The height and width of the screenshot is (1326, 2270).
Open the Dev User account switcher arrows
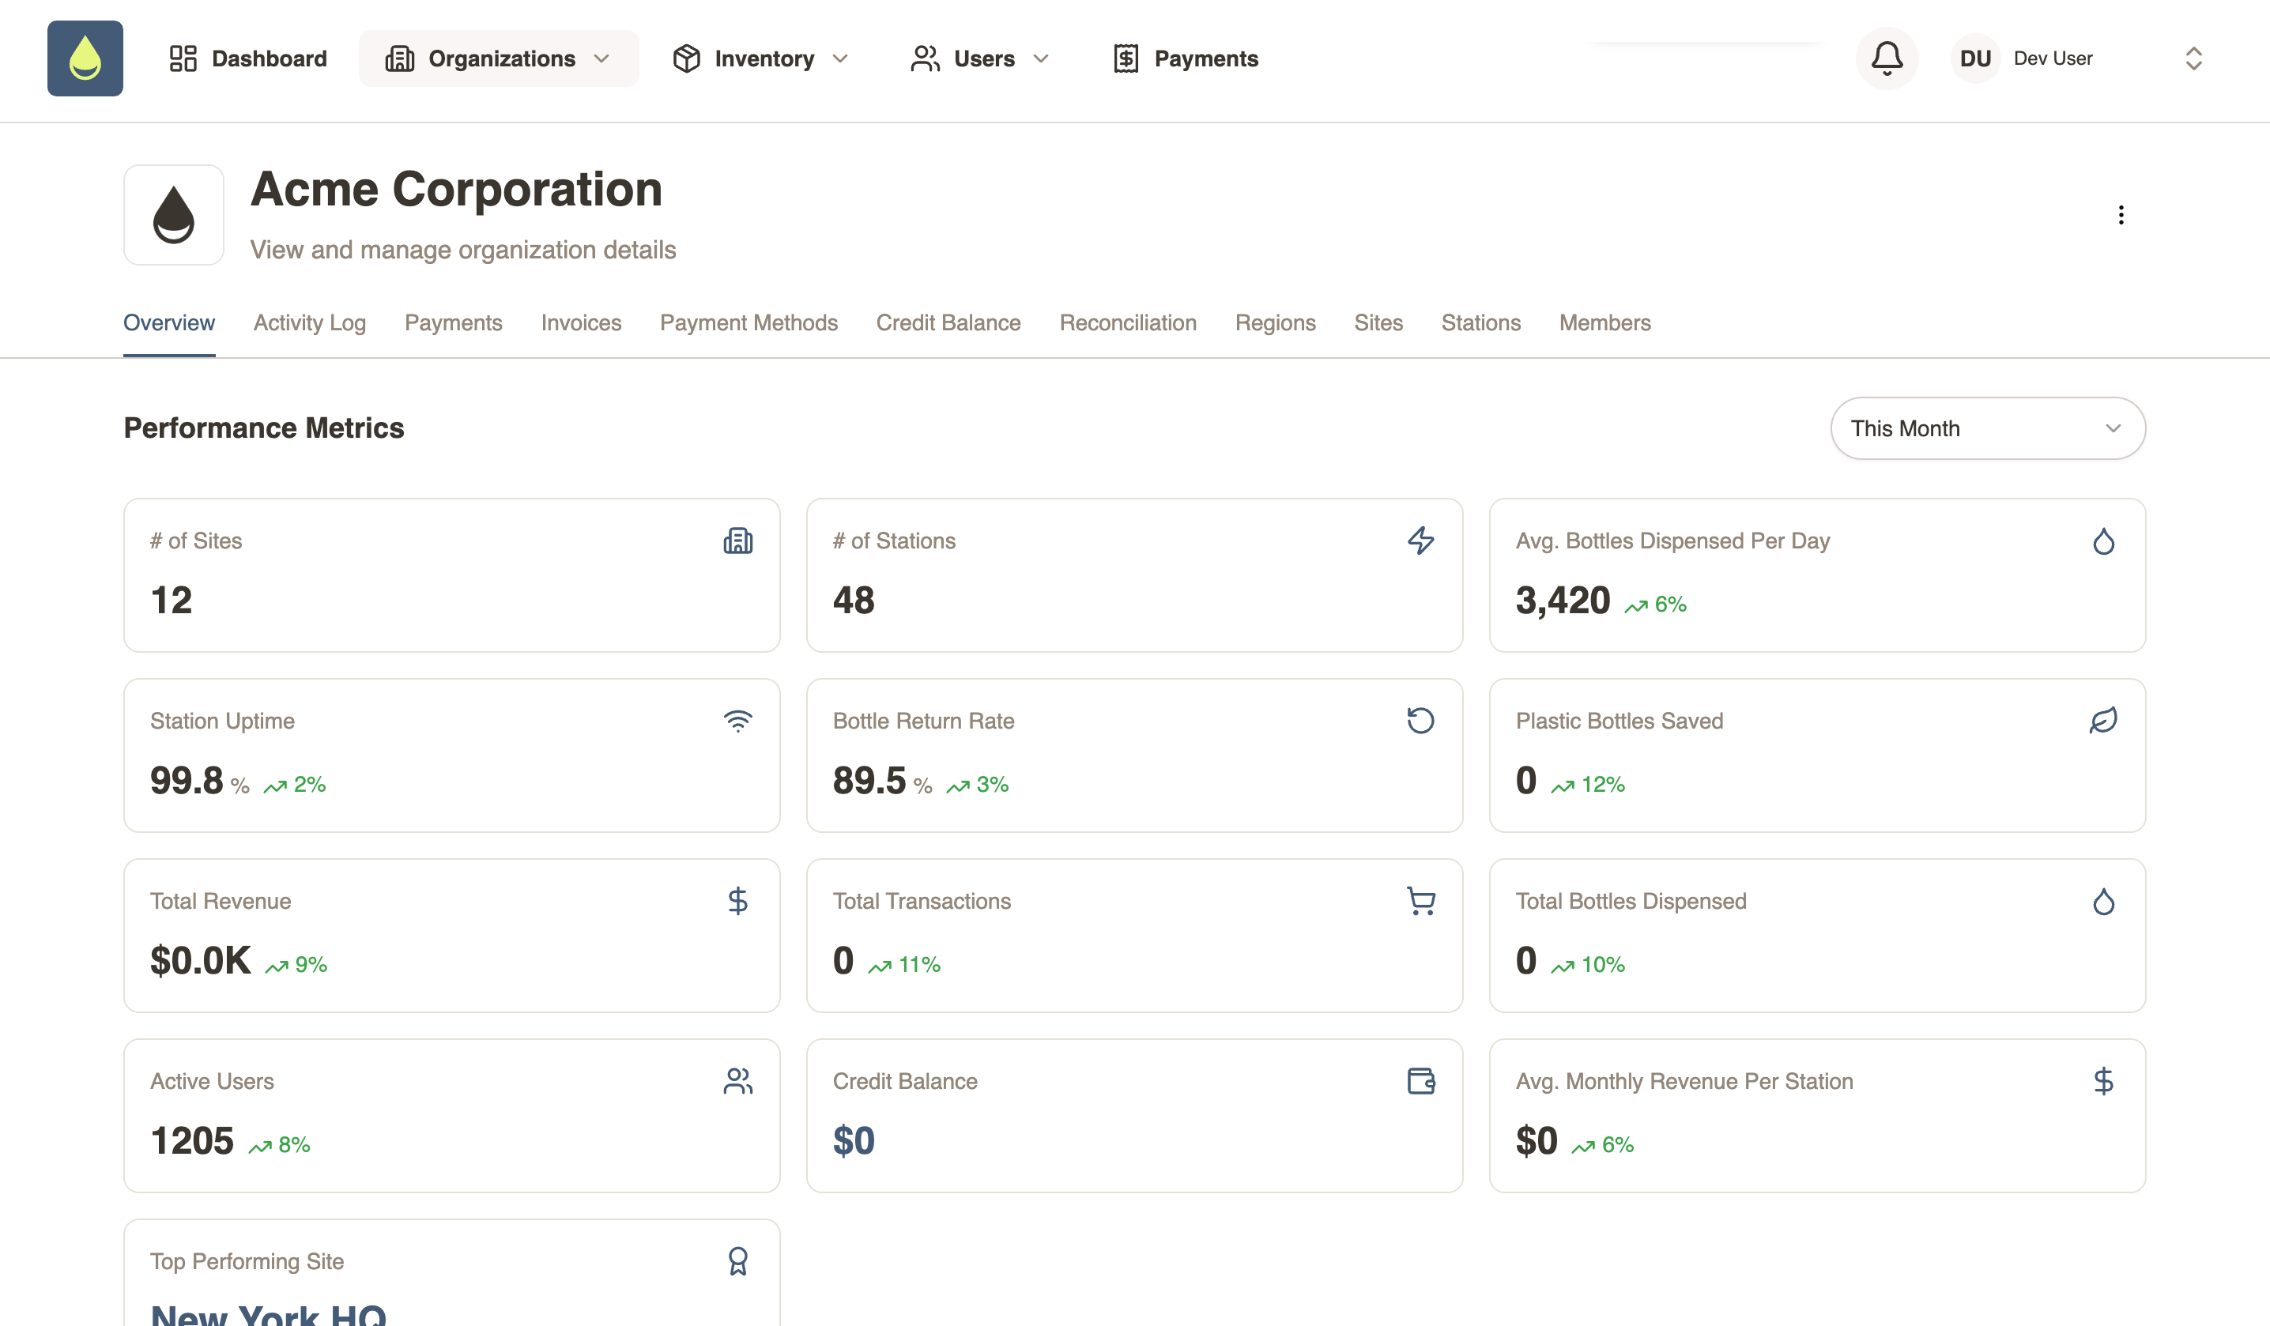point(2193,58)
